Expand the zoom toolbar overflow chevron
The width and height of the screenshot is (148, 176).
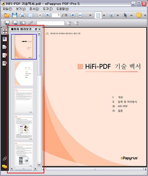click(90, 15)
